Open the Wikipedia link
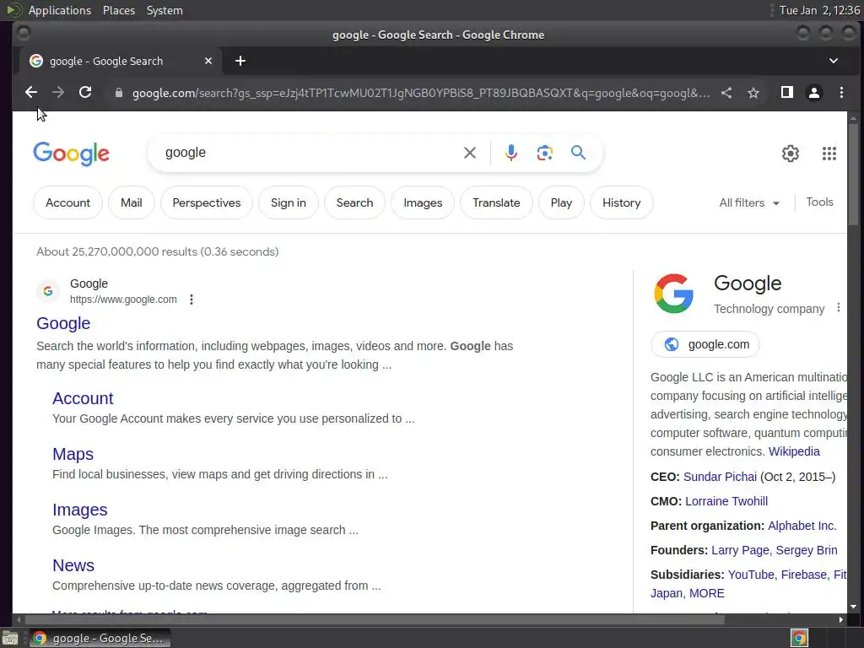 coord(794,451)
